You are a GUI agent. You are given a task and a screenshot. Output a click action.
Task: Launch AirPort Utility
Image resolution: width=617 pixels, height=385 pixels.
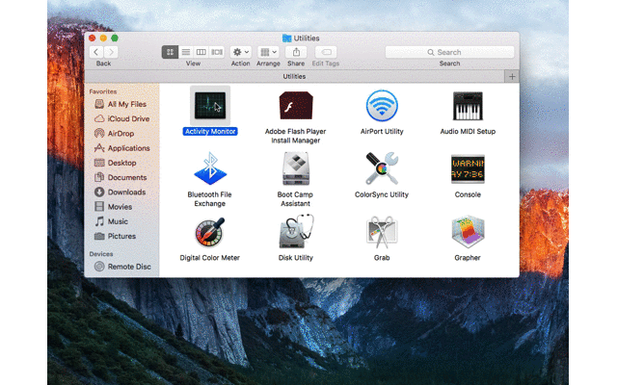(382, 105)
